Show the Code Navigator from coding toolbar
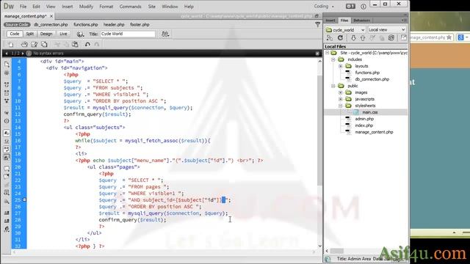The image size is (470, 264). click(x=7, y=73)
